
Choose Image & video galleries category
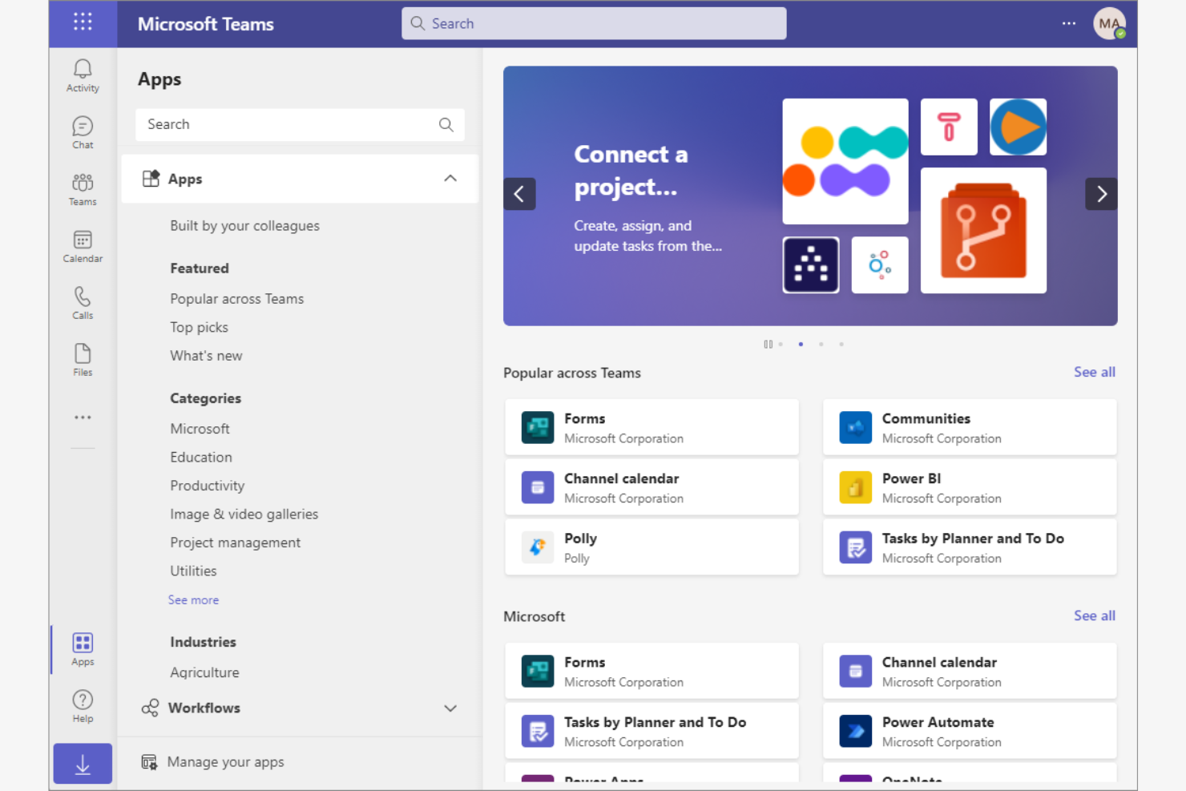pos(244,515)
